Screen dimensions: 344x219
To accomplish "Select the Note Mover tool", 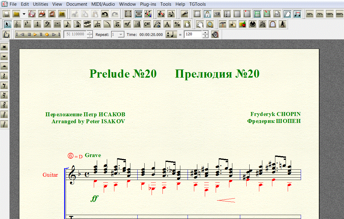I will (x=233, y=24).
